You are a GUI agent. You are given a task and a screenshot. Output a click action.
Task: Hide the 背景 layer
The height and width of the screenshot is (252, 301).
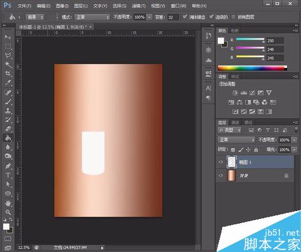pyautogui.click(x=221, y=176)
